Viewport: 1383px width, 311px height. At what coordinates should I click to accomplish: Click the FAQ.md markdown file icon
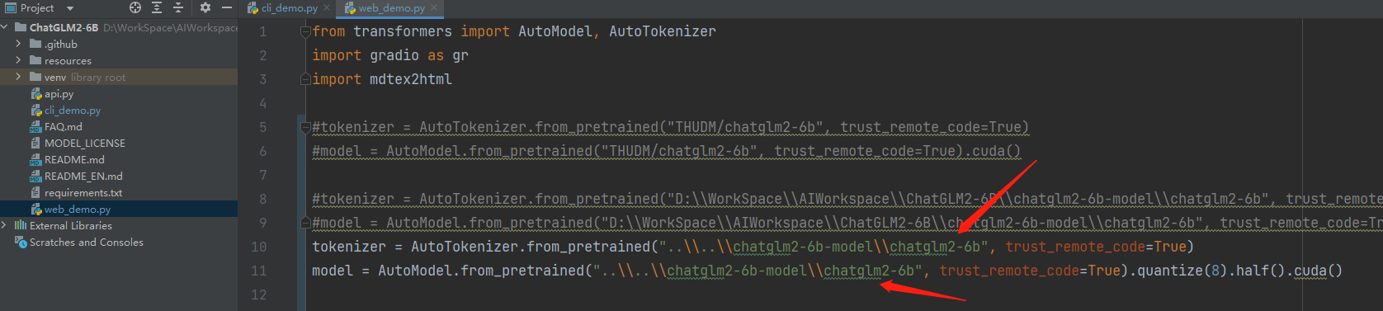[35, 126]
